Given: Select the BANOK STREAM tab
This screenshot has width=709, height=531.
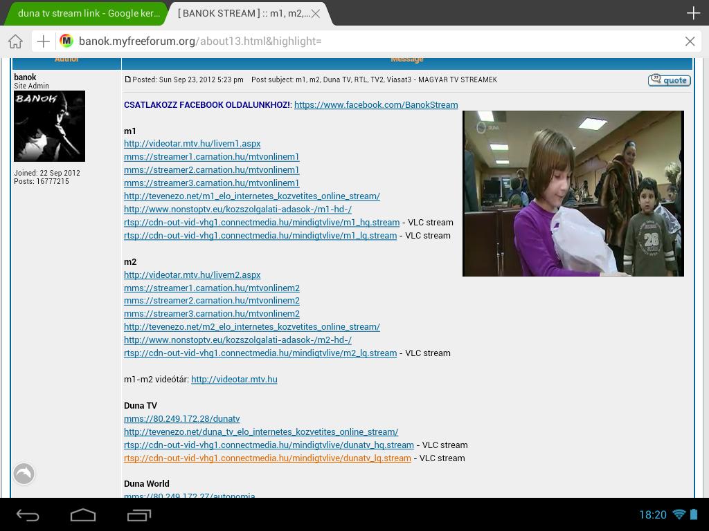Looking at the screenshot, I should [244, 14].
